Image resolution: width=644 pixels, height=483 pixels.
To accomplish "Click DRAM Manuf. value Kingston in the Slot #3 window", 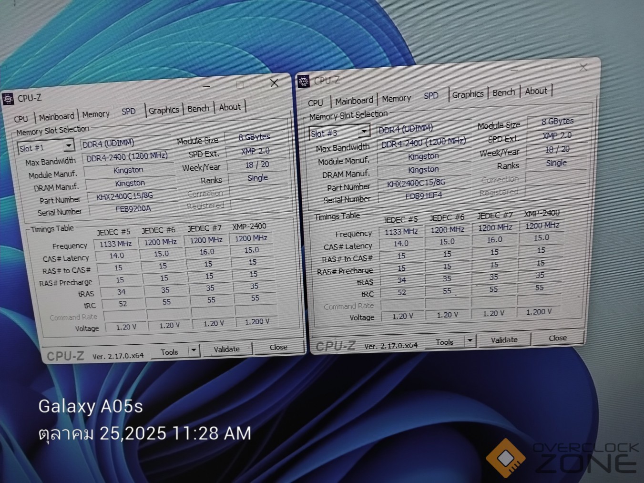I will [423, 169].
